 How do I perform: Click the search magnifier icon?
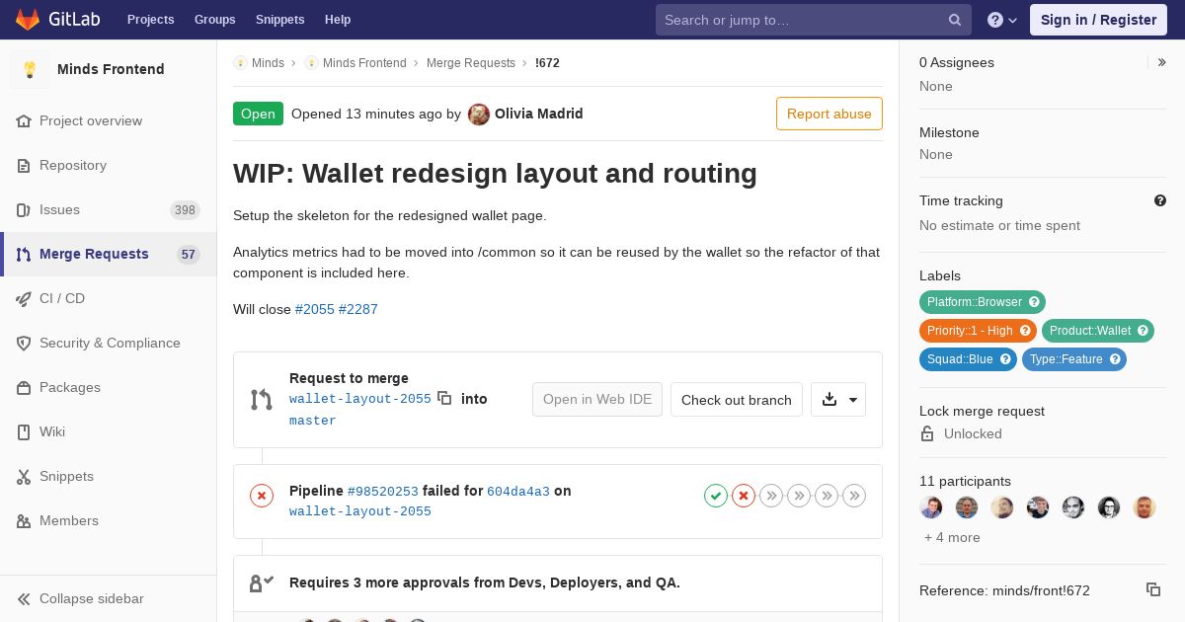(955, 20)
